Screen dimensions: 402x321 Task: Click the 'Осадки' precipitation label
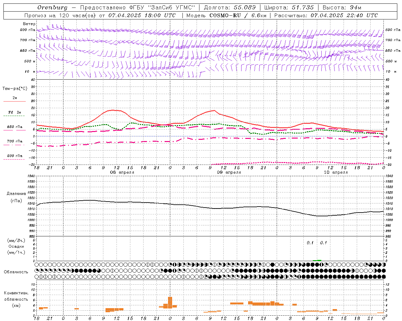[16, 246]
